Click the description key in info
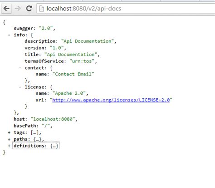Screen dimensions: 215x188 40,41
